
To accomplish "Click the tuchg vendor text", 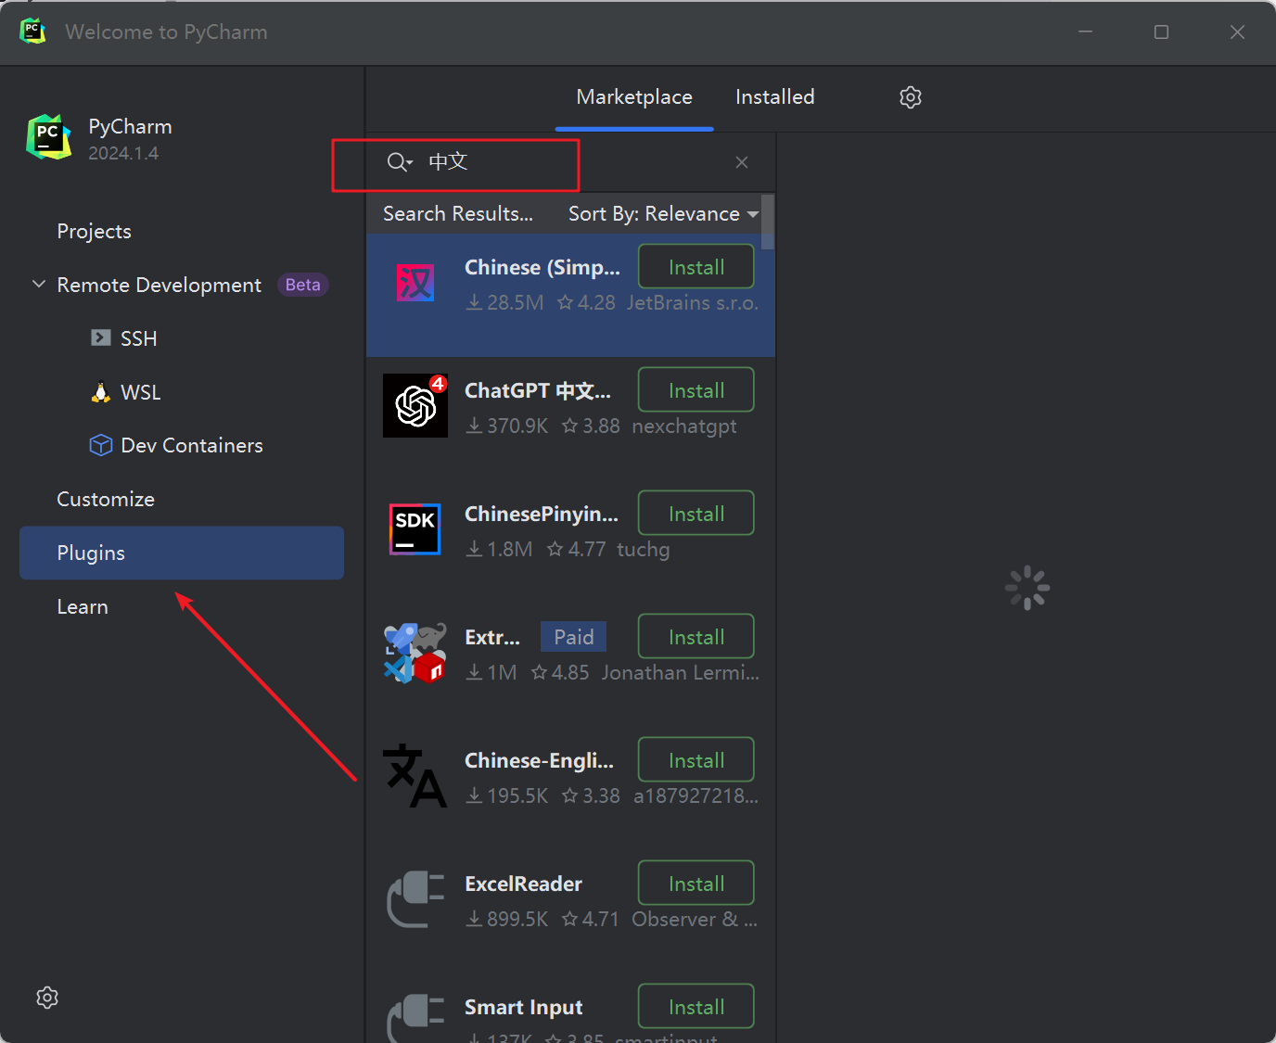I will 643,550.
